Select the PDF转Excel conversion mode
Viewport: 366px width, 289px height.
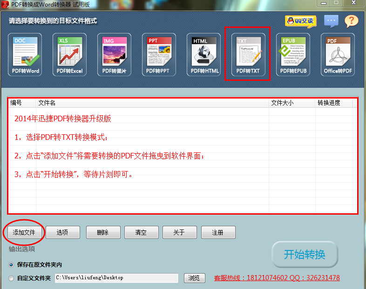69,54
